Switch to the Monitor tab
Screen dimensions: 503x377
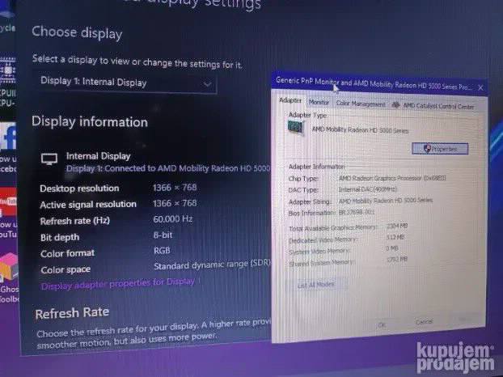coord(319,102)
